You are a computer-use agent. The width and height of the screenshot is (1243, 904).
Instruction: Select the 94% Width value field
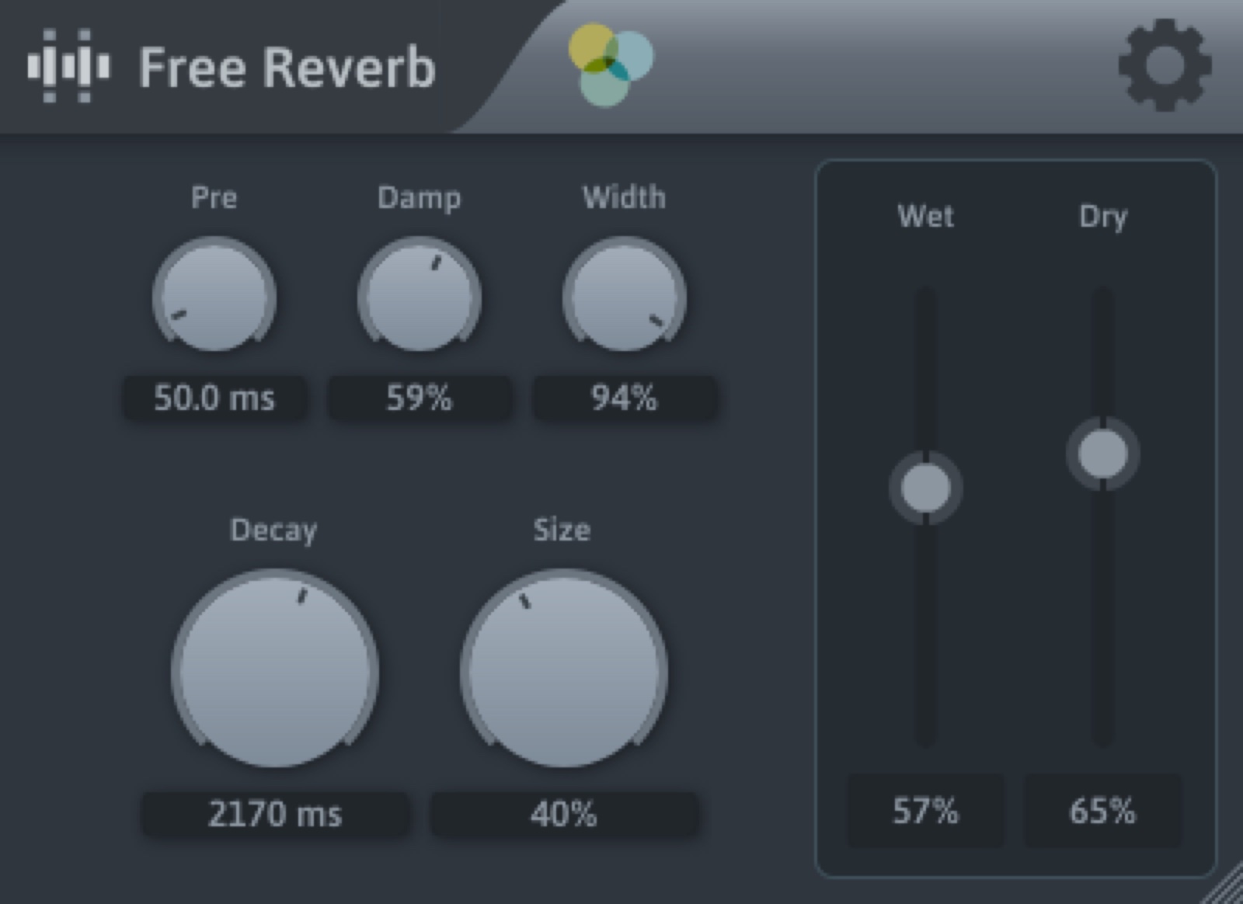pos(625,398)
